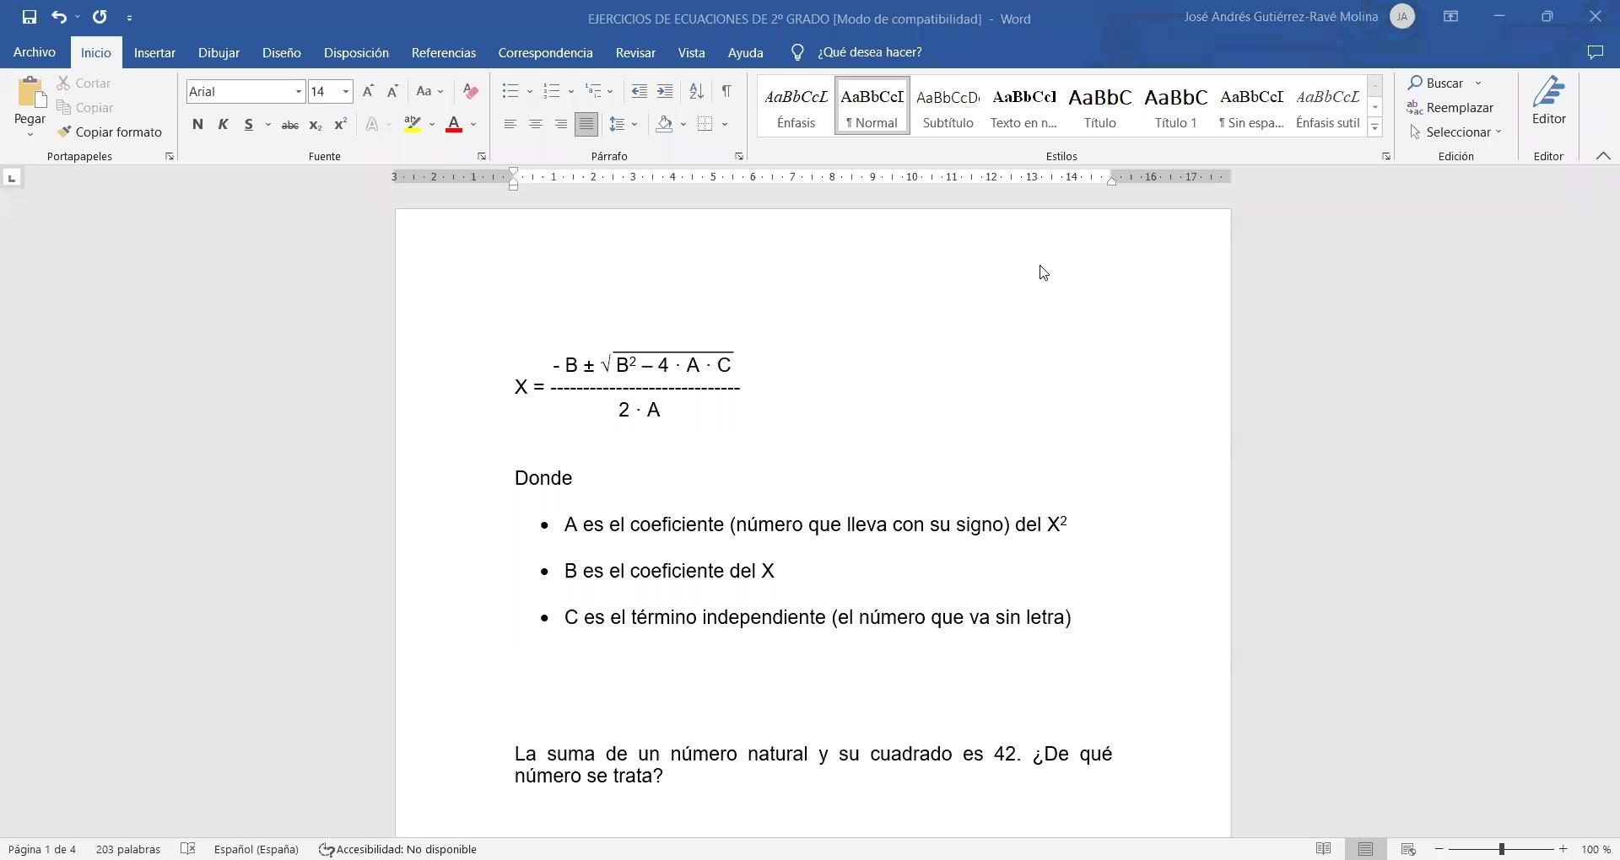Open the spelling check status icon
The image size is (1620, 860).
(188, 849)
